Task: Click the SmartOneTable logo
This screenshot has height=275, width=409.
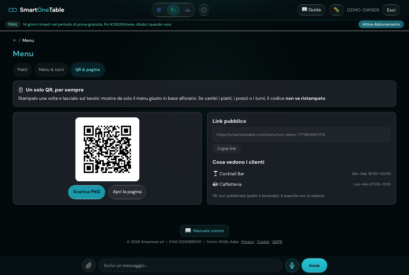Action: (x=36, y=10)
